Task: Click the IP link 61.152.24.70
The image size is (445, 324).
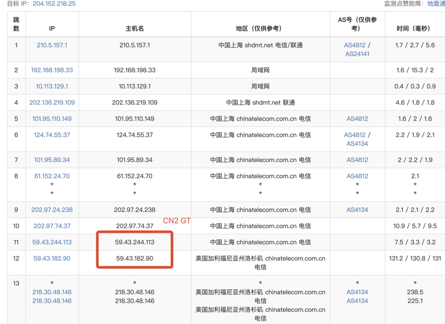Action: point(52,176)
